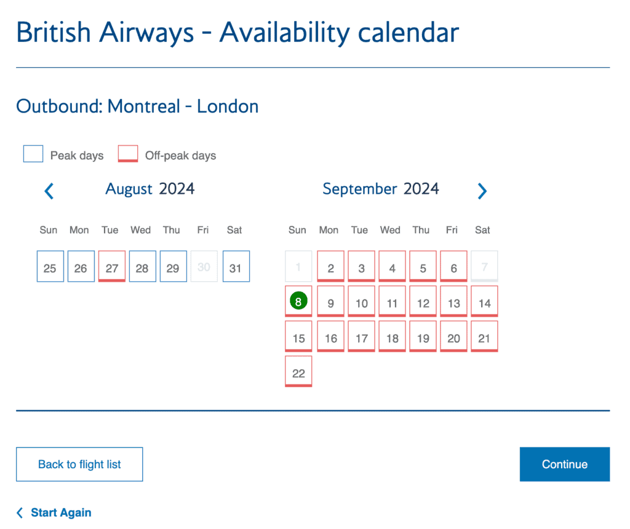Click the Start Again link
630x529 pixels.
[61, 512]
